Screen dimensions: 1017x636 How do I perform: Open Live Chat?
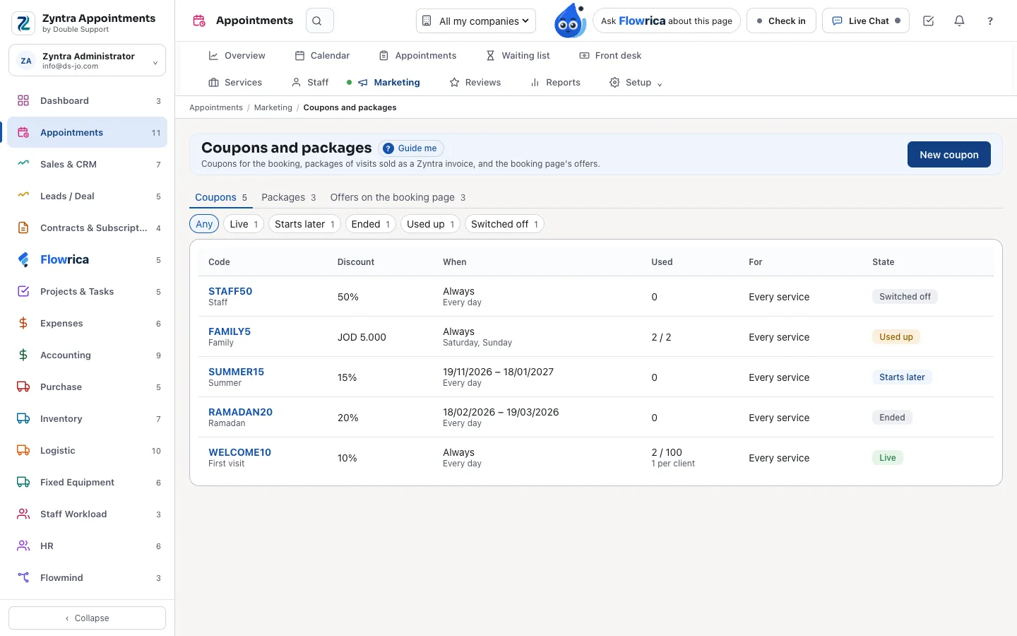click(866, 21)
